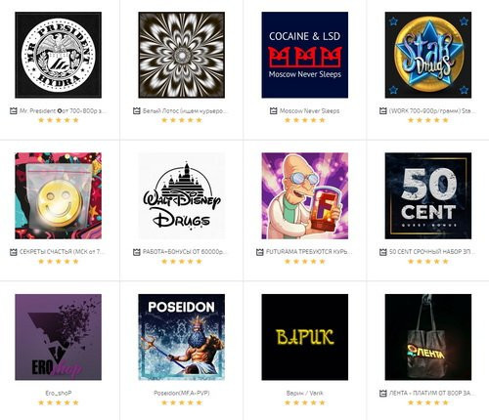Click the crown badge beside Moscow Never Sleeps label

coord(273,111)
